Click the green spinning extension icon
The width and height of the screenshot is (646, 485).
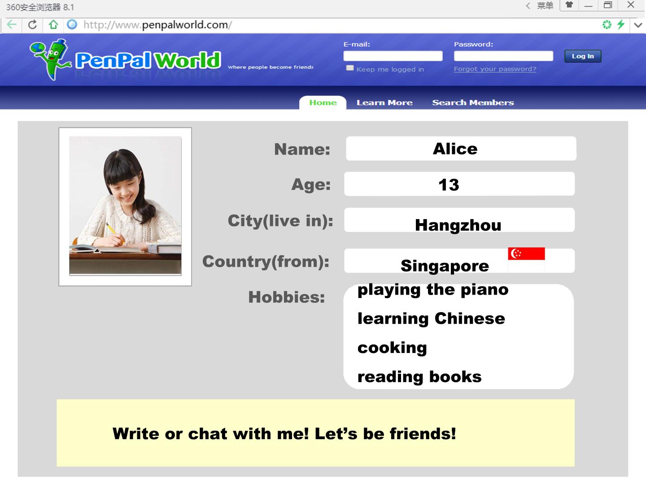607,25
